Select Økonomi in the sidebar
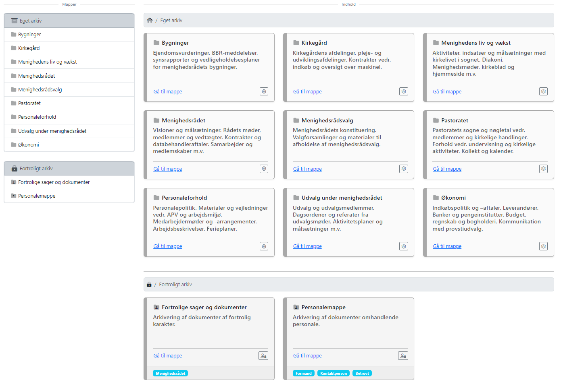Image resolution: width=563 pixels, height=380 pixels. point(69,145)
